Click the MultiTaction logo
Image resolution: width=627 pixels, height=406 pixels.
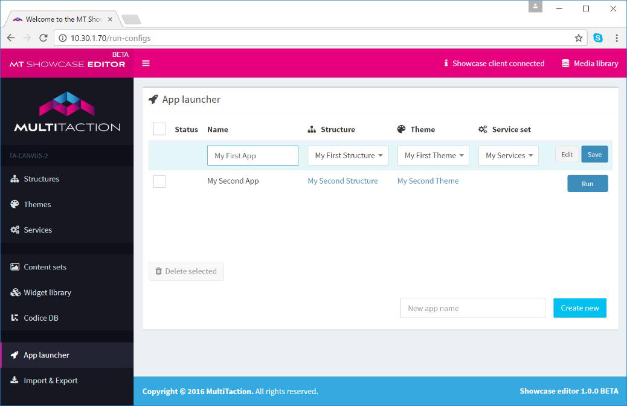(67, 111)
